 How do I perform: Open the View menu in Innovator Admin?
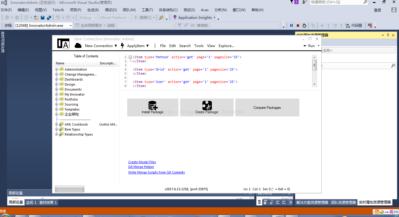211,46
